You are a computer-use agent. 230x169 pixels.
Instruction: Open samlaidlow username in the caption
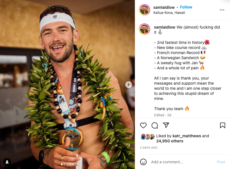click(165, 27)
